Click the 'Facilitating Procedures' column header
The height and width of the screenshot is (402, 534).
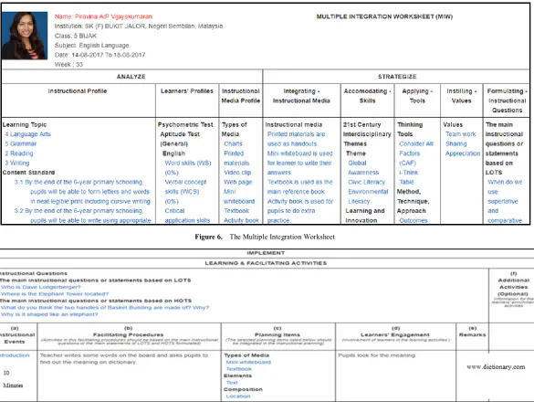(129, 334)
